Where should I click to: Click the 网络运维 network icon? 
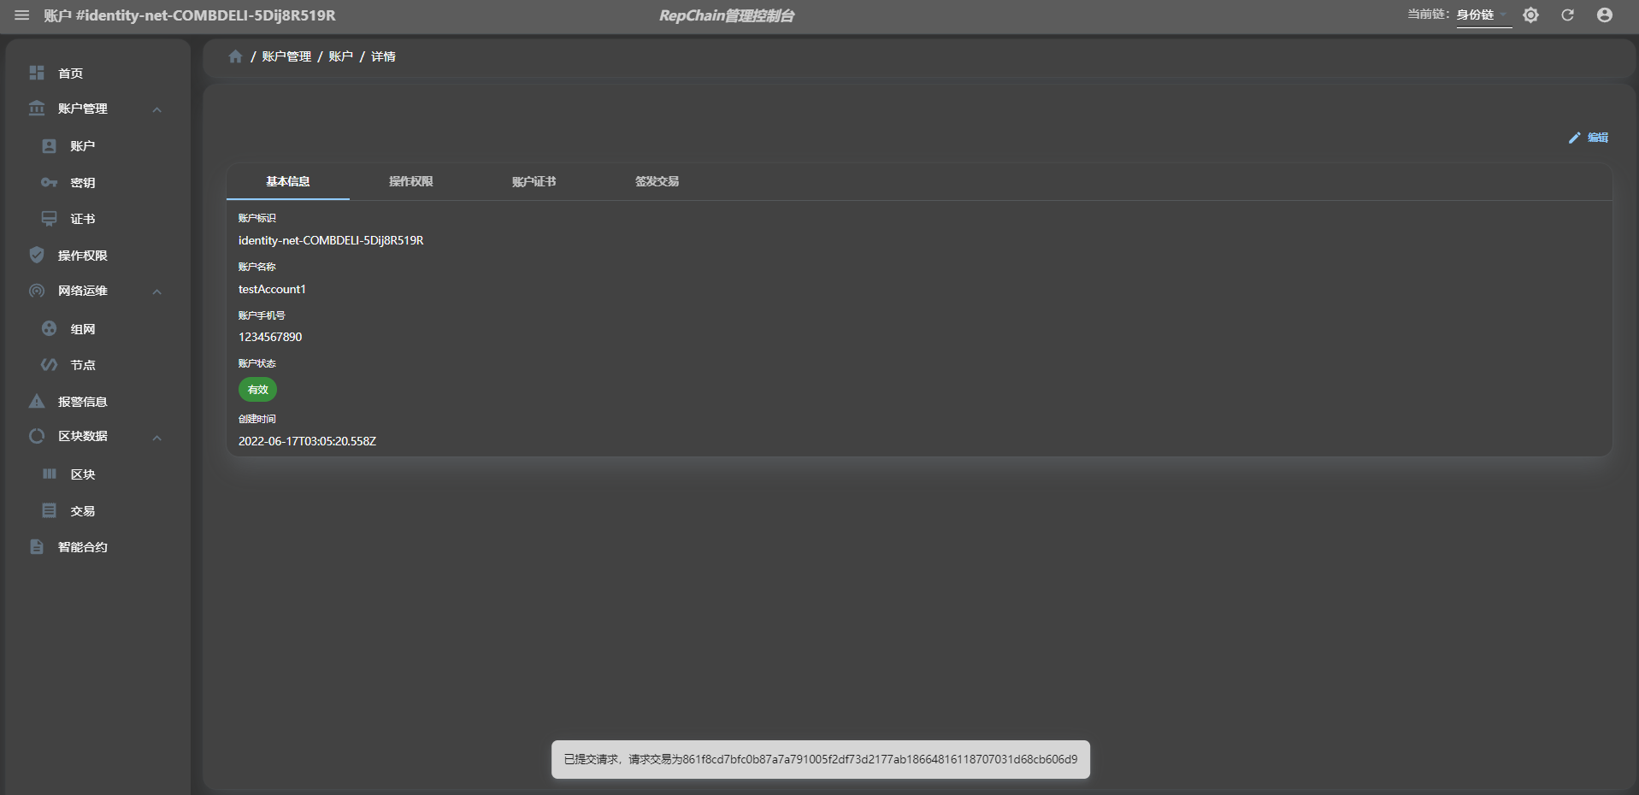37,291
